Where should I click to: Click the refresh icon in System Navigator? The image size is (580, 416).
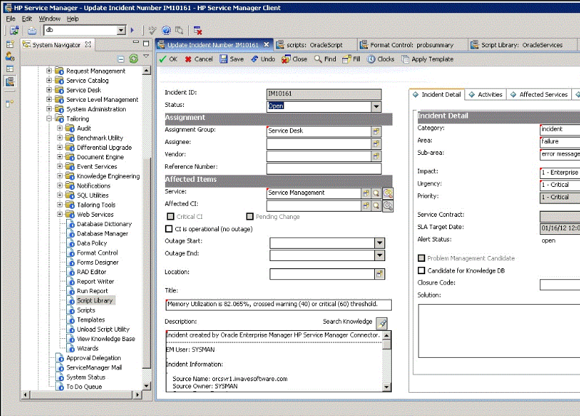click(x=134, y=58)
